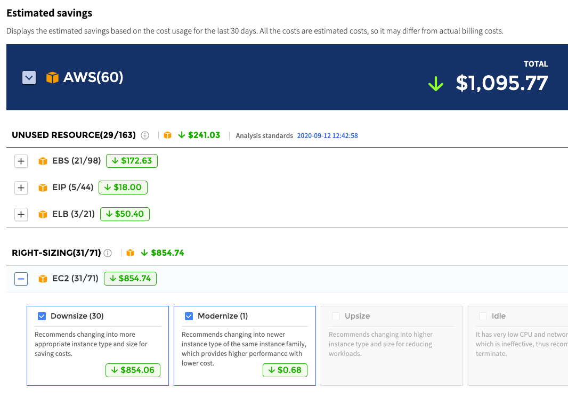Click the AWS cube icon in the header
Viewport: 568px width, 398px height.
[x=52, y=78]
